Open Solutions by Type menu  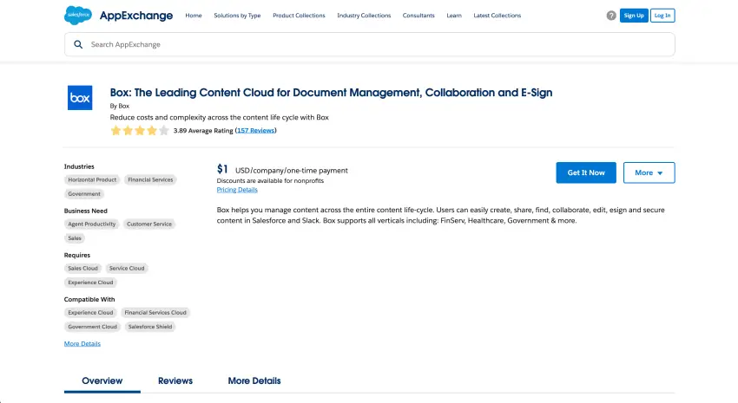point(237,16)
